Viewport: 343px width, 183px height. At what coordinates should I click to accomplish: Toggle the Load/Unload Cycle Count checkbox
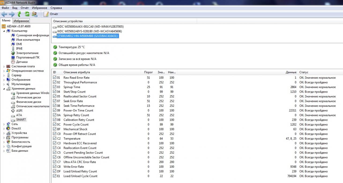click(55, 176)
